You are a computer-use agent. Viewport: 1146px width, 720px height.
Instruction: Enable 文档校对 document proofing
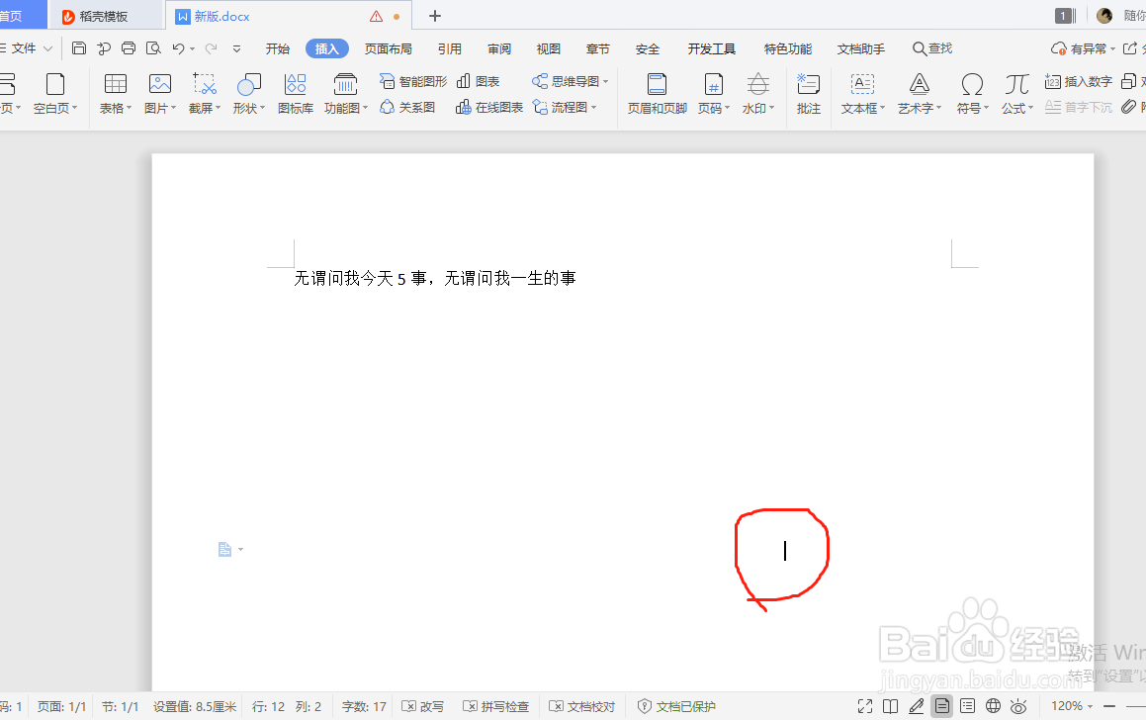tap(581, 706)
